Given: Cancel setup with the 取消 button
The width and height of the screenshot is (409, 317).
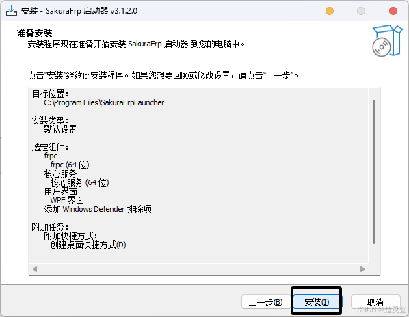Looking at the screenshot, I should [x=375, y=302].
